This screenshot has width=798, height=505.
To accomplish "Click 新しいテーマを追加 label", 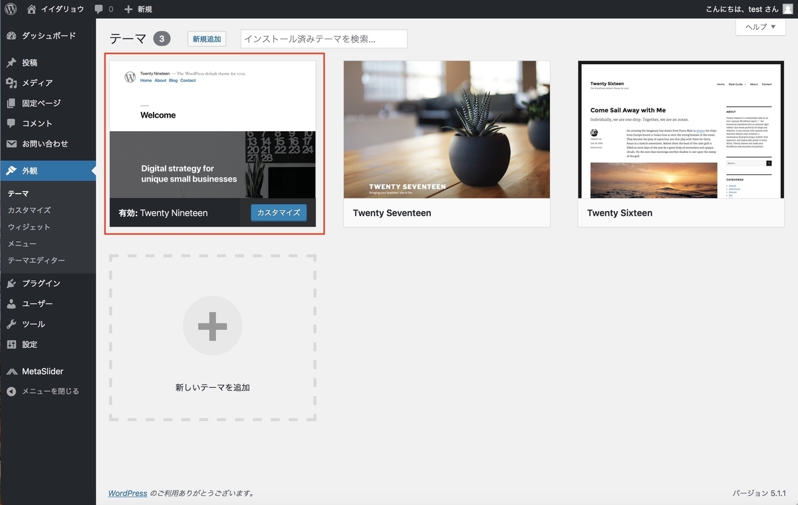I will coord(213,387).
